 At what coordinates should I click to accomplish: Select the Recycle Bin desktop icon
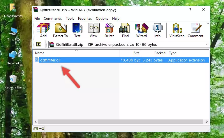coord(13,82)
